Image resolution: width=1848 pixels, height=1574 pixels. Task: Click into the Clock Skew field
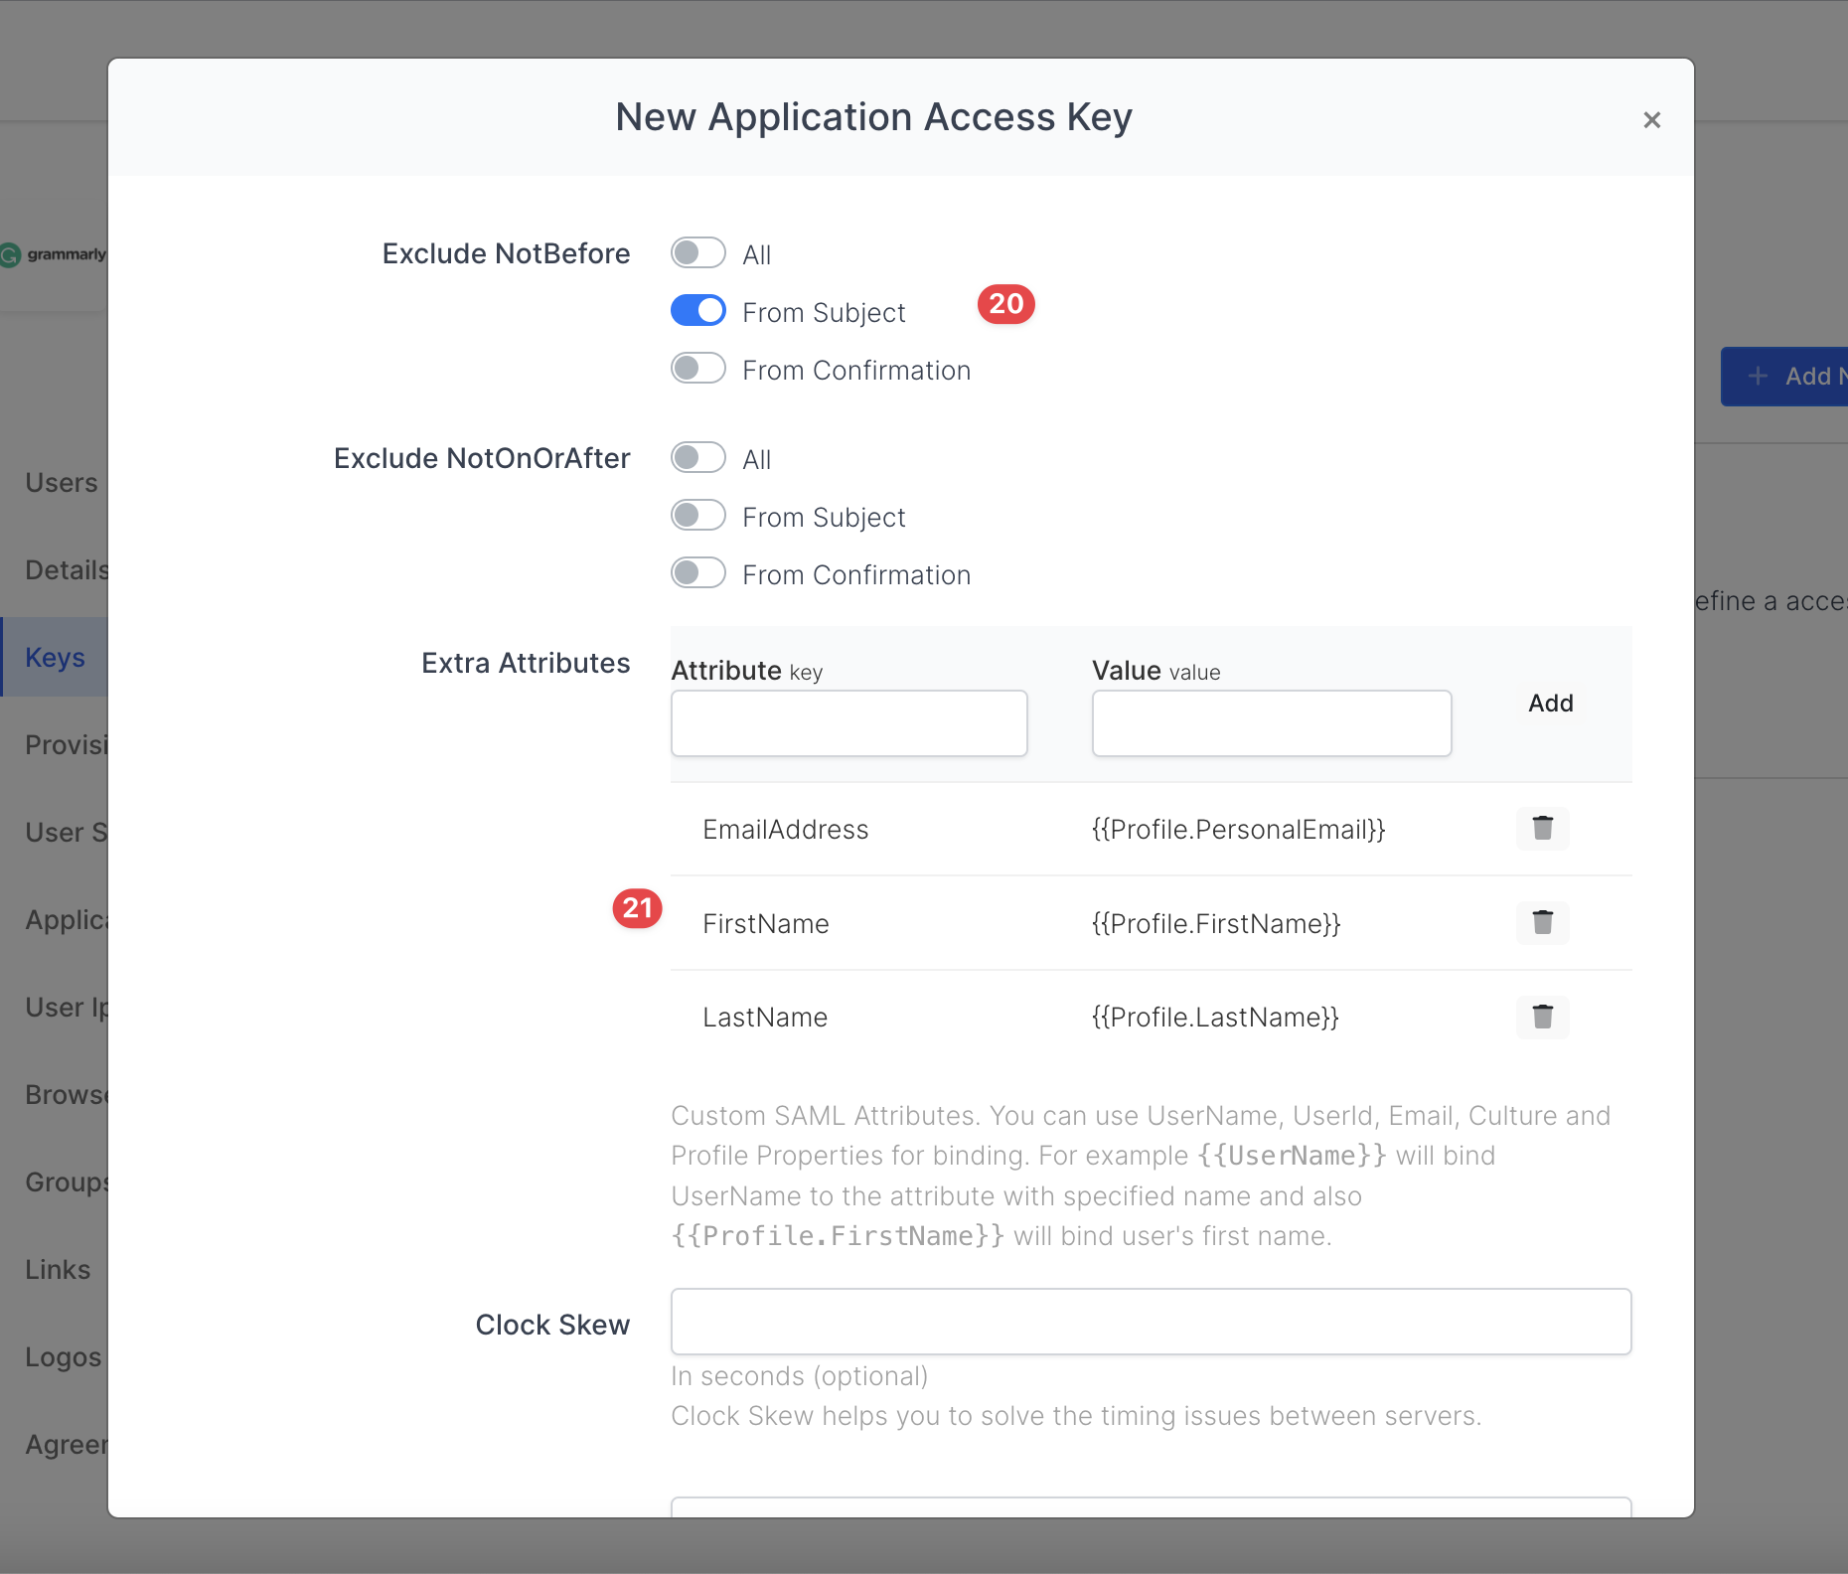point(1151,1322)
